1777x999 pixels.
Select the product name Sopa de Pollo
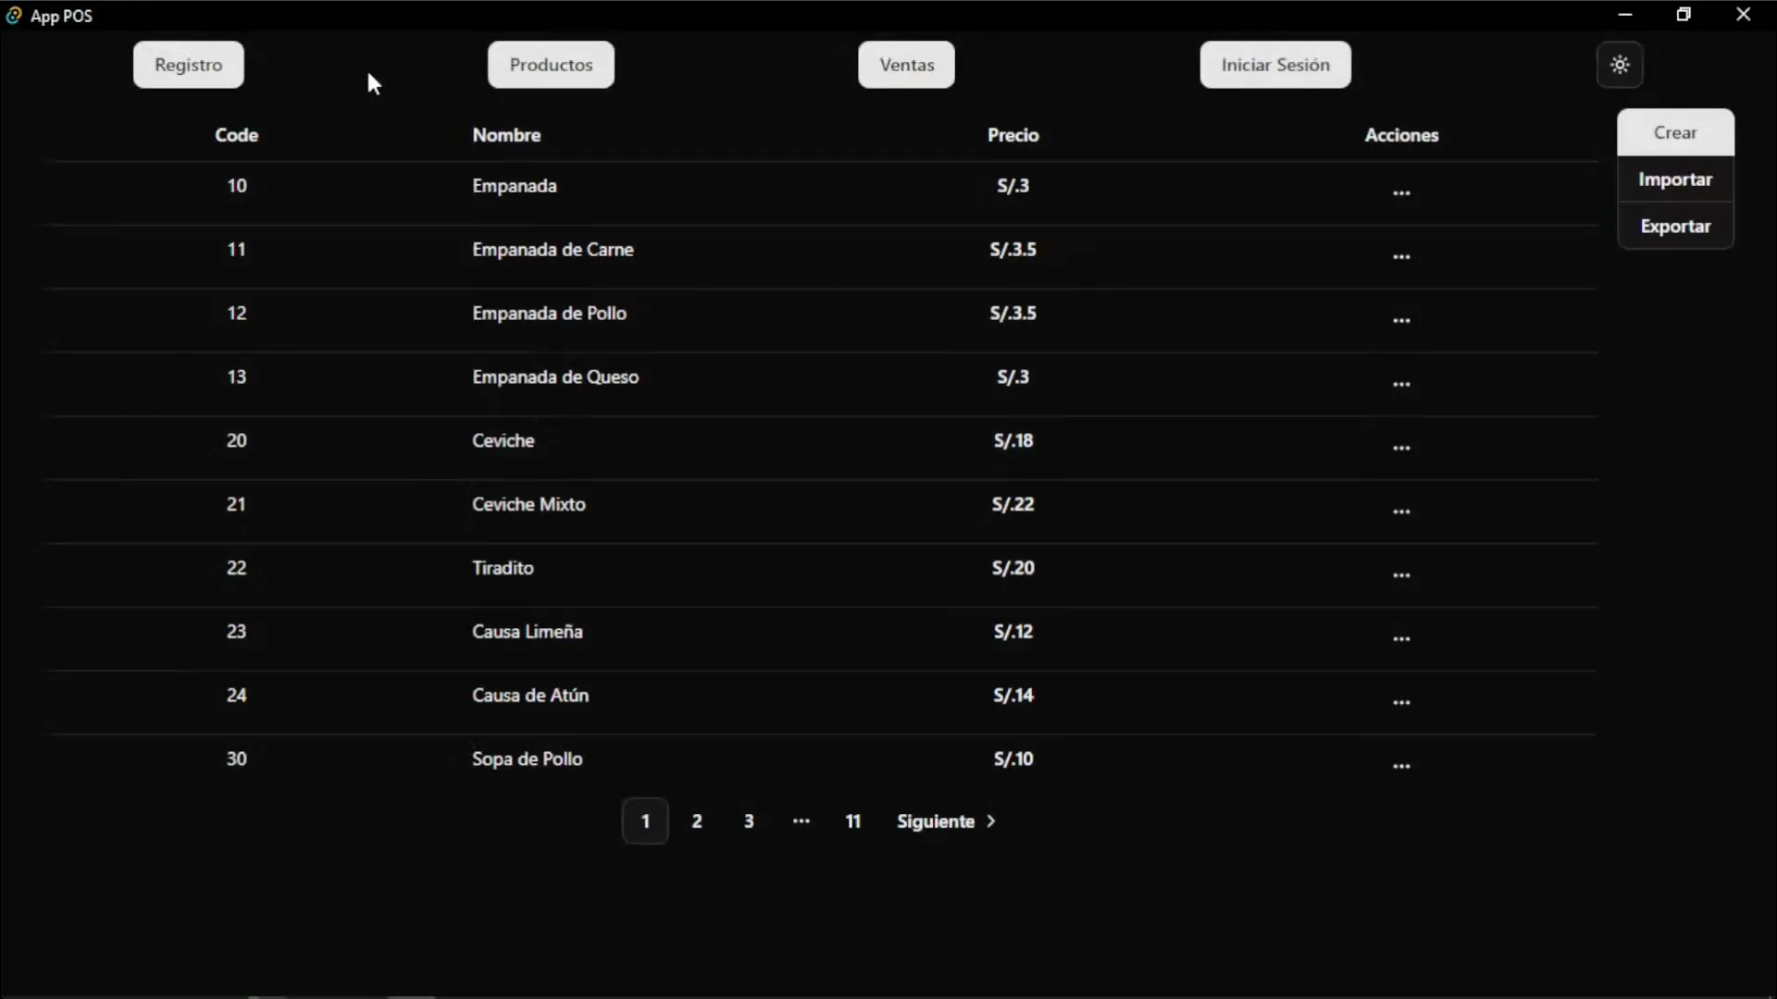coord(528,759)
